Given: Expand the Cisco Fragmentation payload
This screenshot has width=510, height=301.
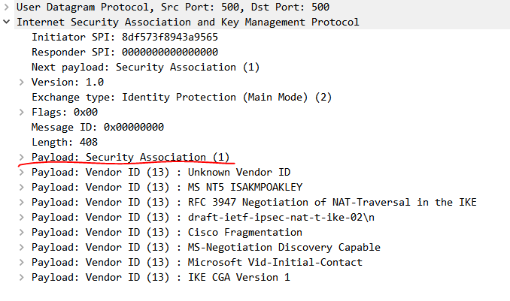Looking at the screenshot, I should pyautogui.click(x=22, y=233).
